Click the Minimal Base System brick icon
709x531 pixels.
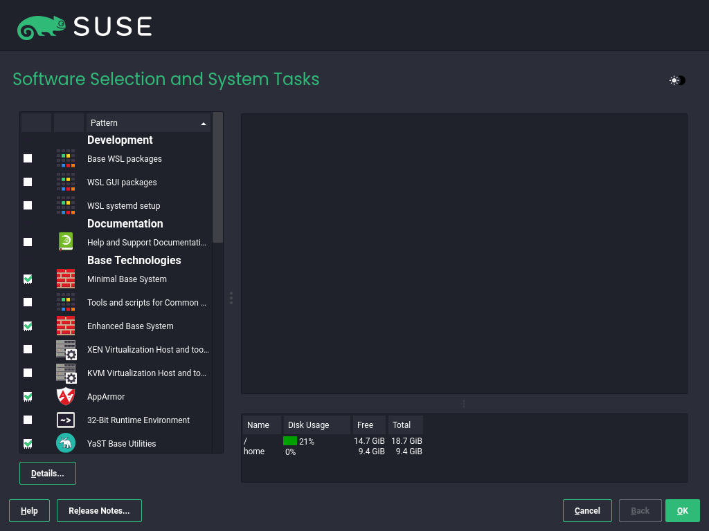(66, 279)
